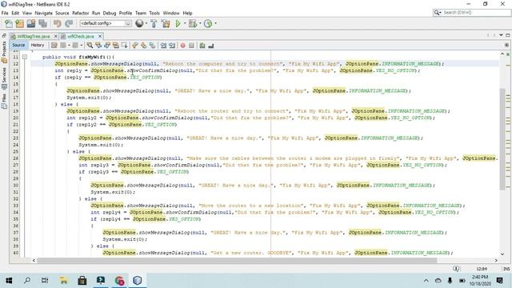
Task: Click the horizontal scrollbar of the editor
Action: point(237,260)
